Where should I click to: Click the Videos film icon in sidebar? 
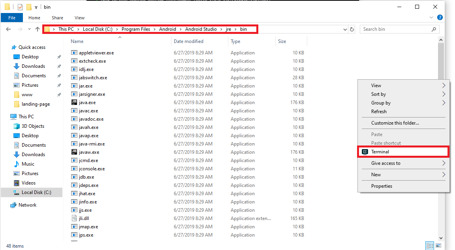pyautogui.click(x=17, y=183)
